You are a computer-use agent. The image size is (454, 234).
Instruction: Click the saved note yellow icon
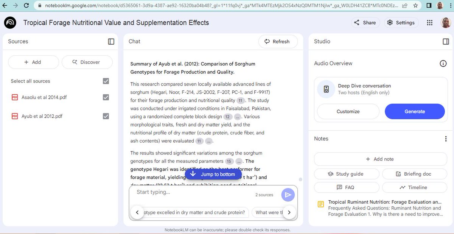point(321,204)
